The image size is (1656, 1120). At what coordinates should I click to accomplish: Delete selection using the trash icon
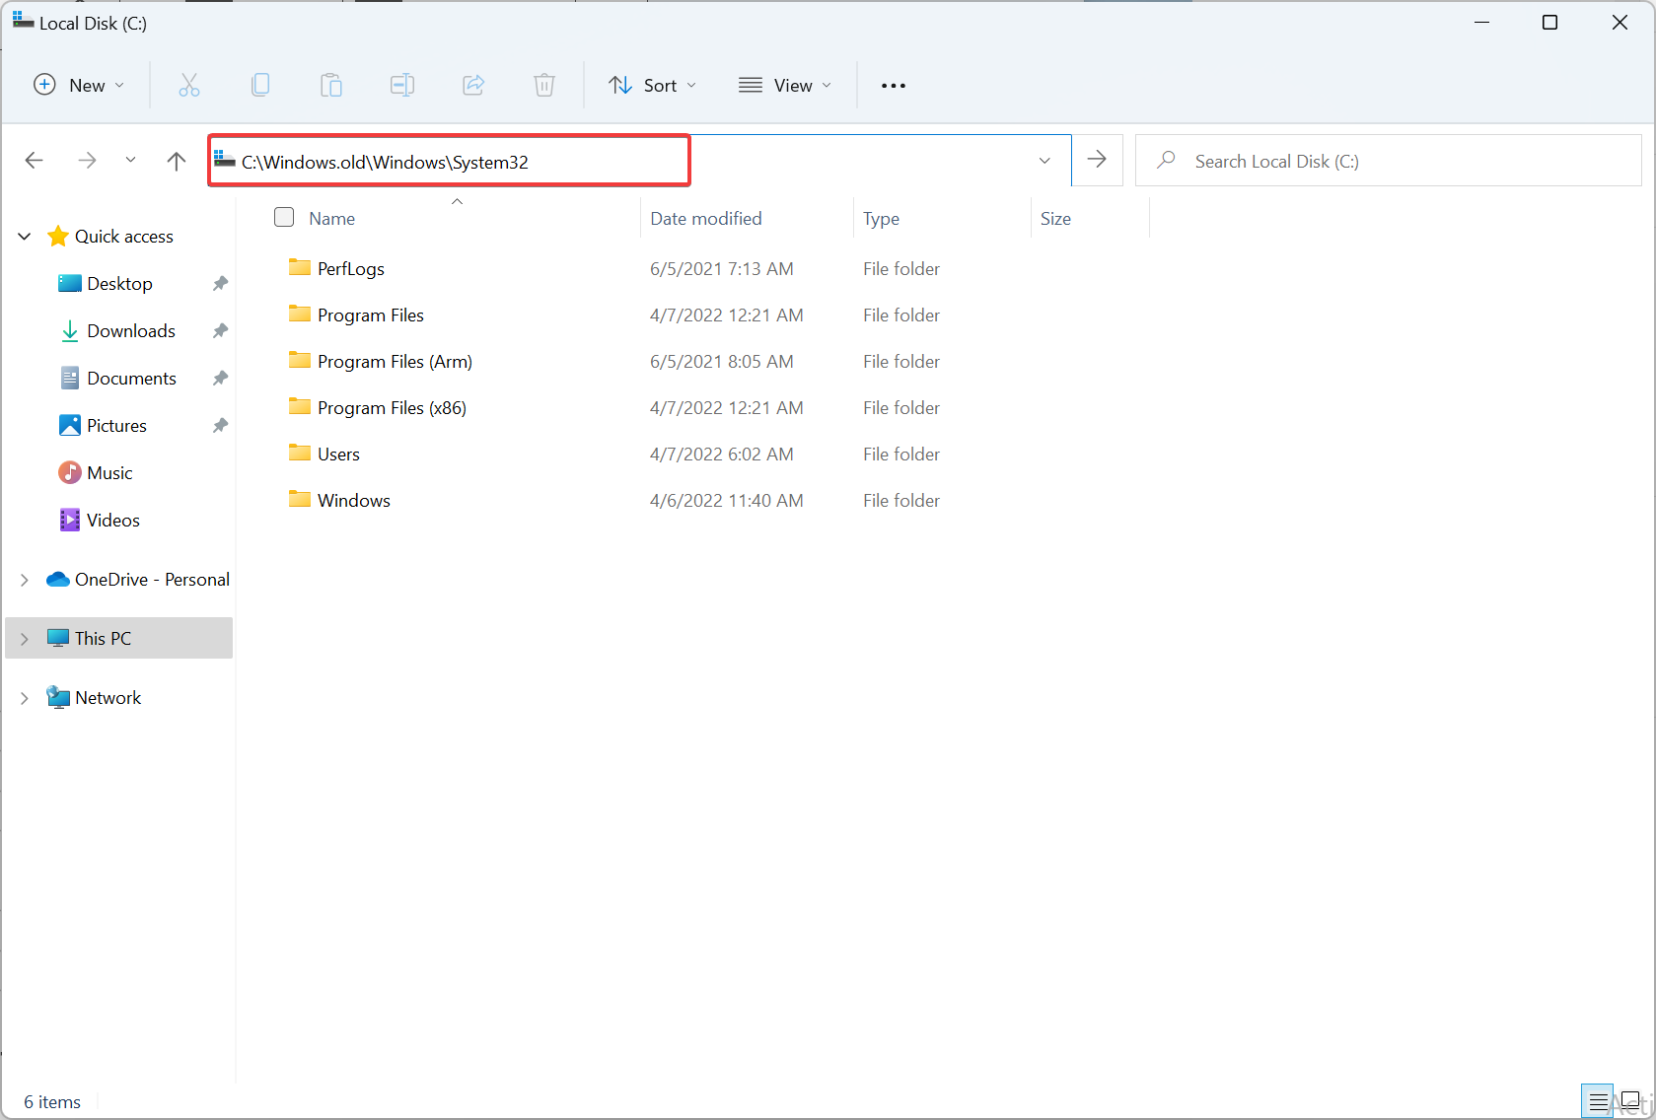544,85
